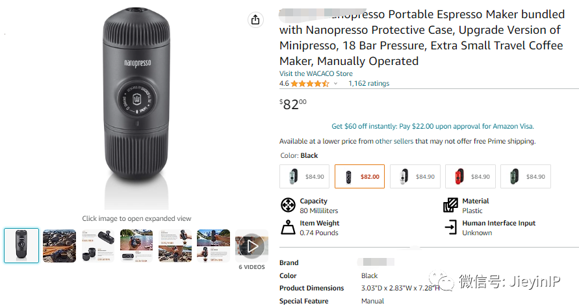Click the Item Weight scale icon

(x=288, y=227)
